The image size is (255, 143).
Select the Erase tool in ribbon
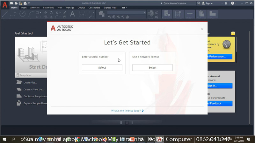click(65, 12)
